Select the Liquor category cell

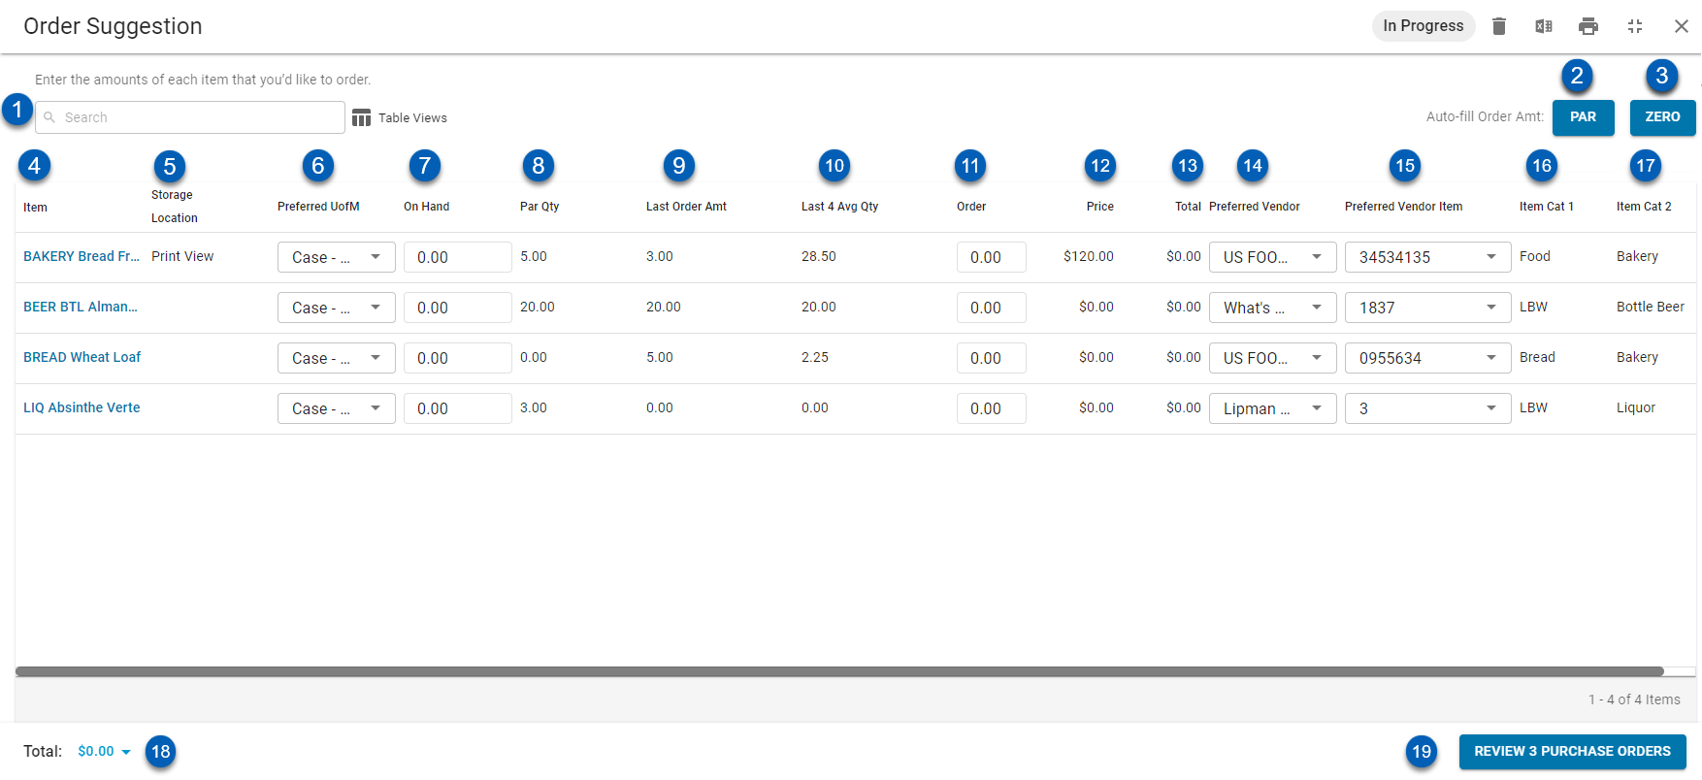[x=1635, y=407]
